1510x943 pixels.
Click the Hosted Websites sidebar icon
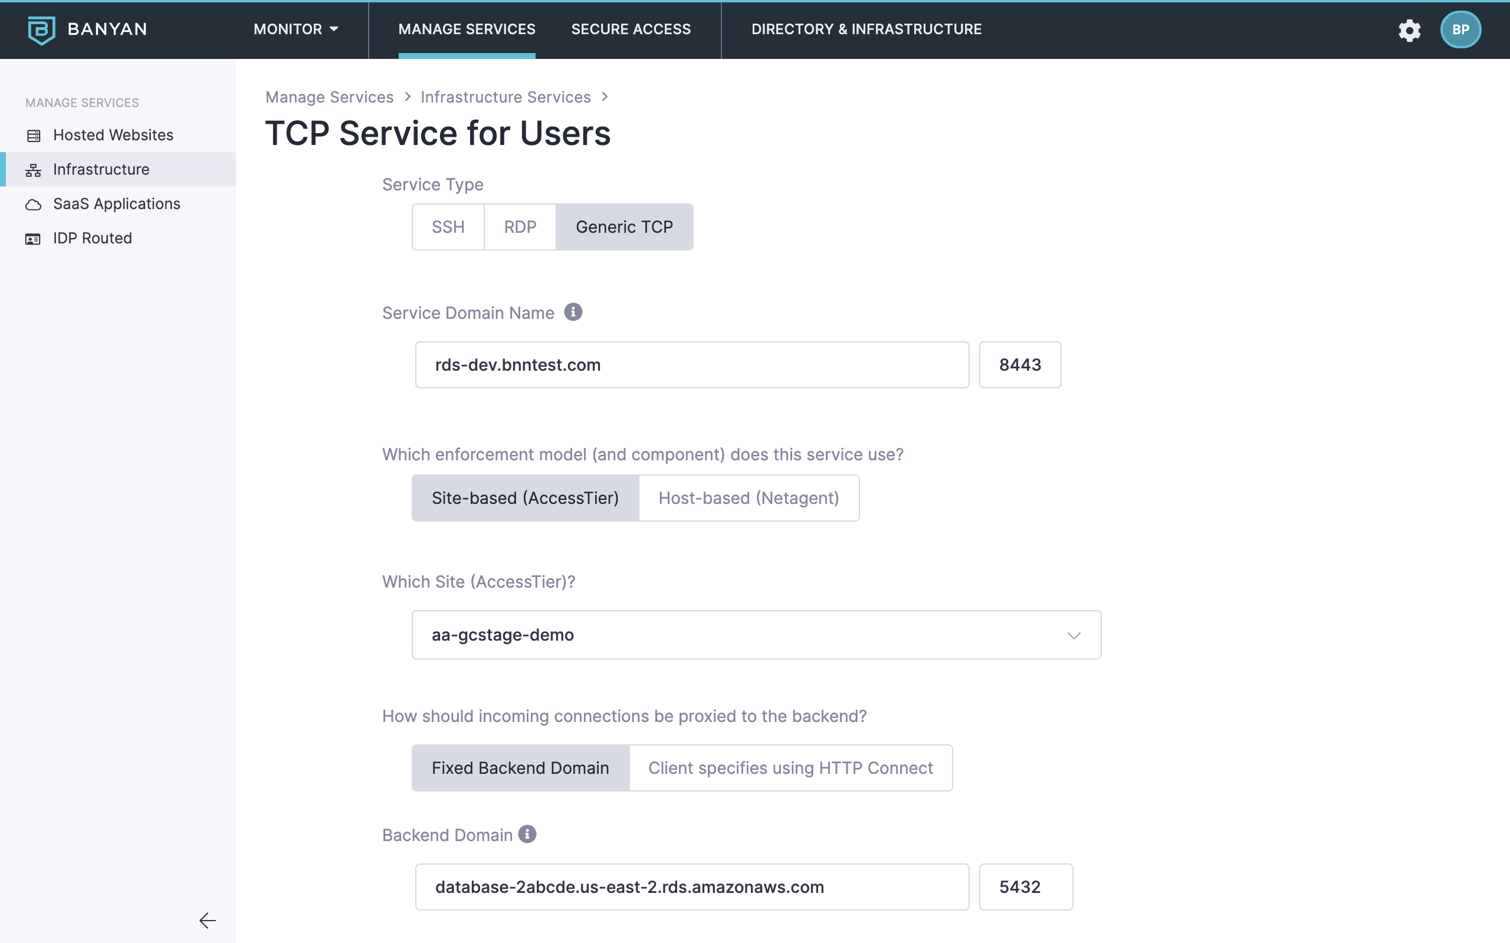[x=34, y=136]
